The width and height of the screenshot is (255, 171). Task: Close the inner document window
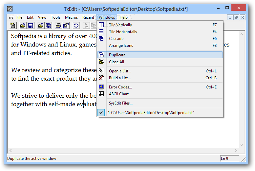click(x=243, y=17)
